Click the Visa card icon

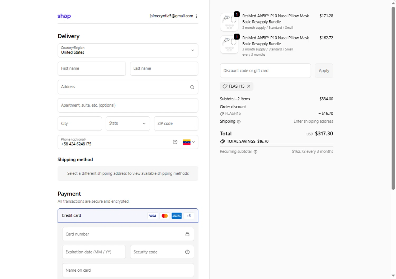[153, 216]
